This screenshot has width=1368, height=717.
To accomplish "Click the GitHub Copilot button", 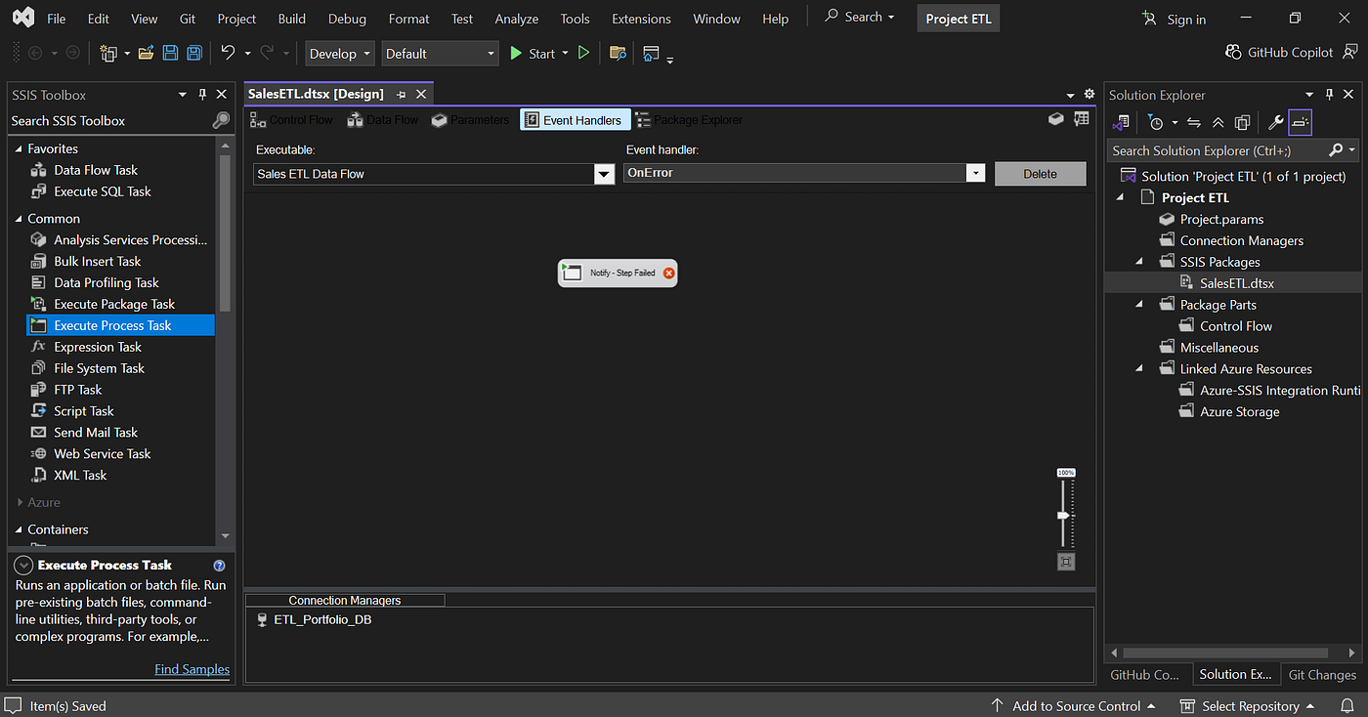I will click(1279, 53).
